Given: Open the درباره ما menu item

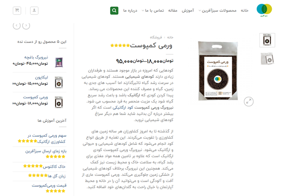Looking at the screenshot, I should click(x=130, y=11).
